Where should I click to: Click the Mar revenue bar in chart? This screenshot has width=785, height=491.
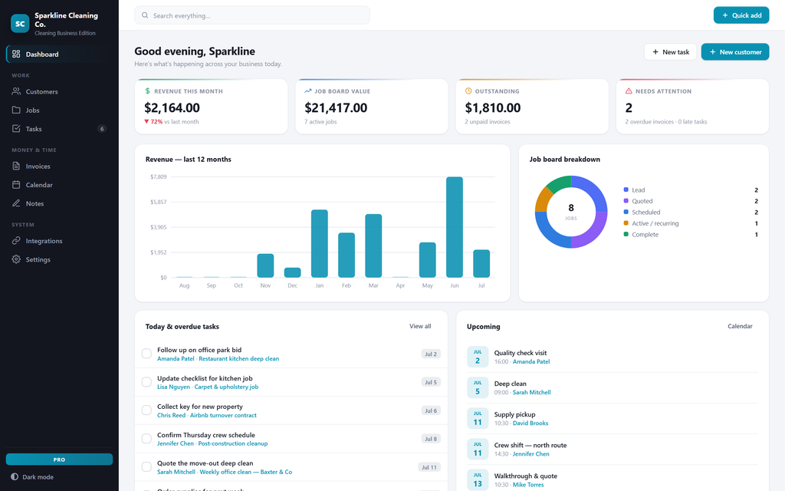point(373,245)
